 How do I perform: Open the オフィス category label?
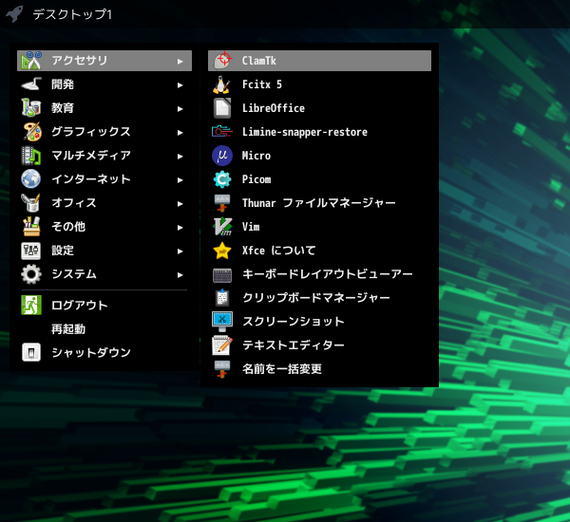74,203
